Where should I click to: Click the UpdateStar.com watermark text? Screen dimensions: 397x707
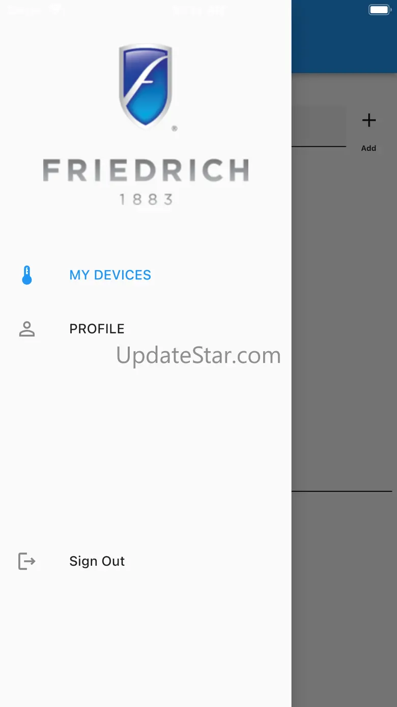coord(198,355)
